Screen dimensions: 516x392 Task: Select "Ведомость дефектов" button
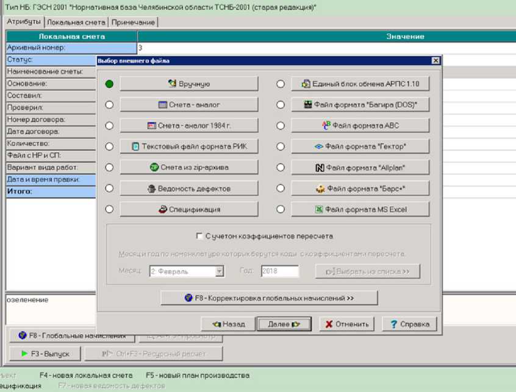pyautogui.click(x=188, y=188)
